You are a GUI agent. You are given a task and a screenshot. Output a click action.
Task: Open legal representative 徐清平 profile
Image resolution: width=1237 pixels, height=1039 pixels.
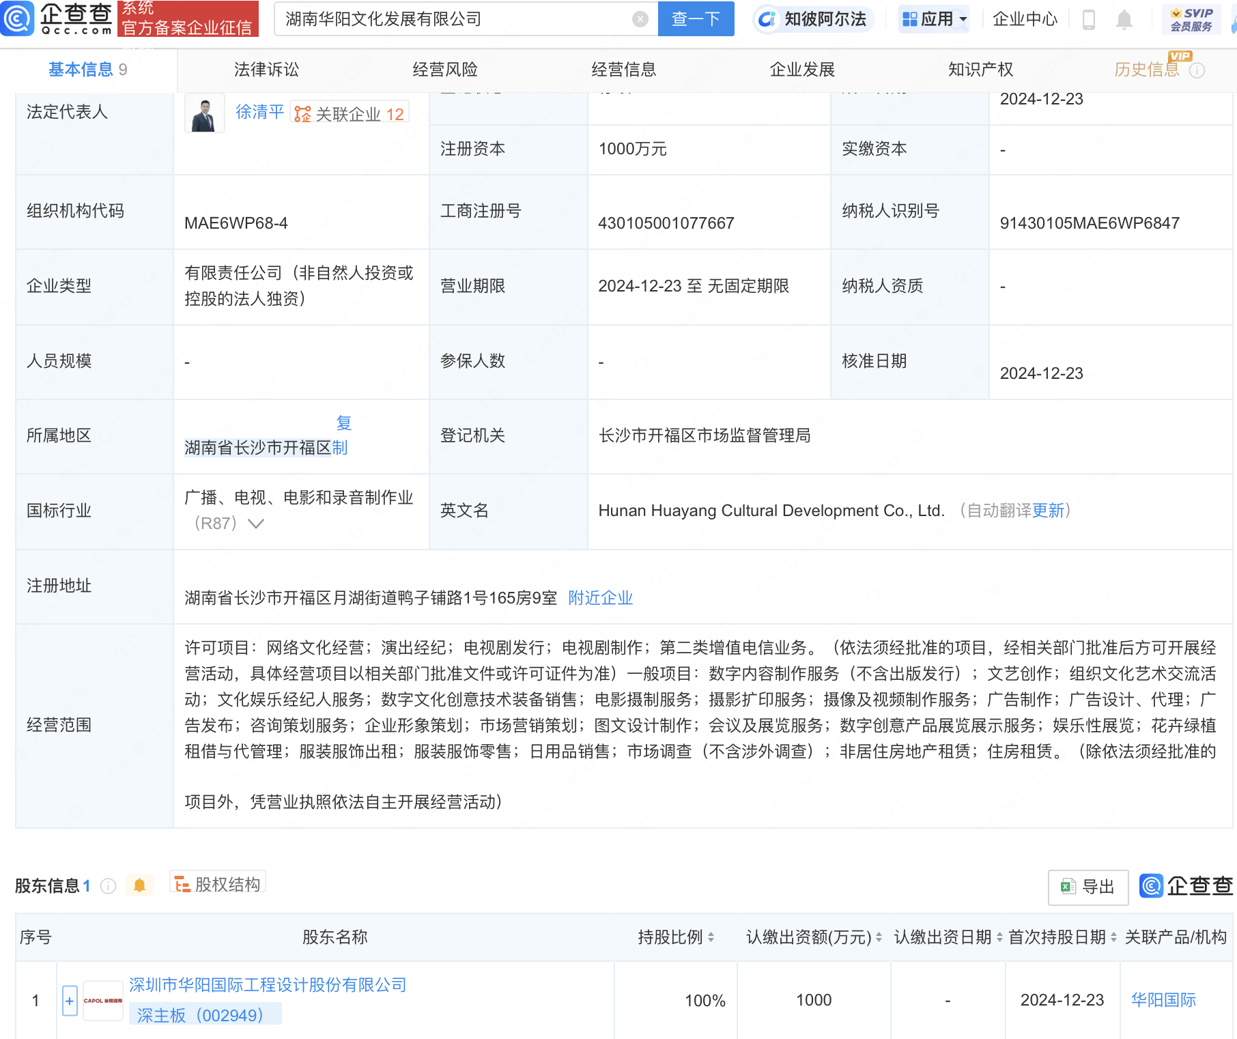[259, 112]
